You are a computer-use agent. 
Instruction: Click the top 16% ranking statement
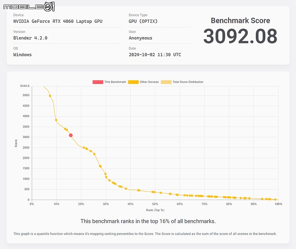(148, 221)
